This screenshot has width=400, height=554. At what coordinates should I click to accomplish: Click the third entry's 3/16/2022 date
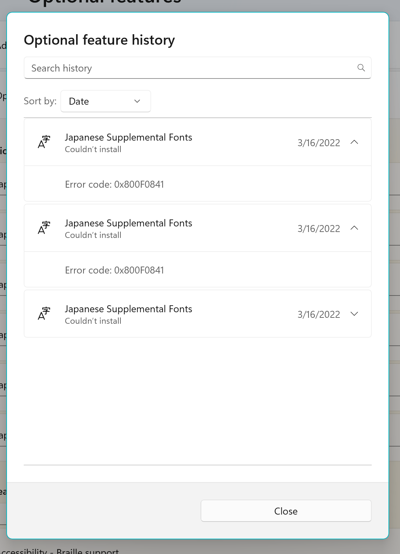(319, 315)
